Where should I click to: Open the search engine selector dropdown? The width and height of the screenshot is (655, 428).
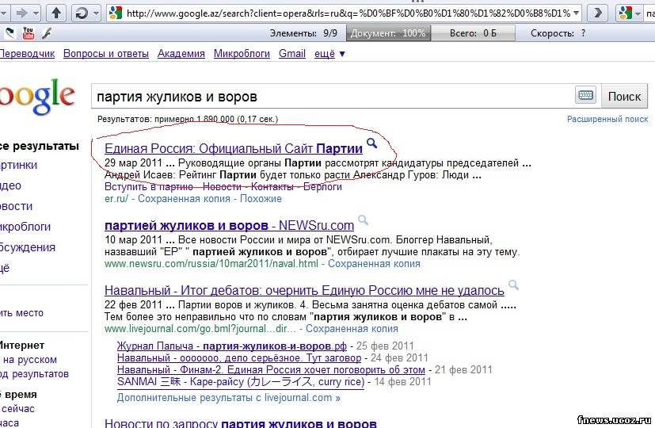(638, 13)
